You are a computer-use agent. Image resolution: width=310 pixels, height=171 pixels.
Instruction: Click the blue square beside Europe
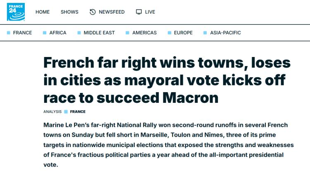click(x=169, y=33)
